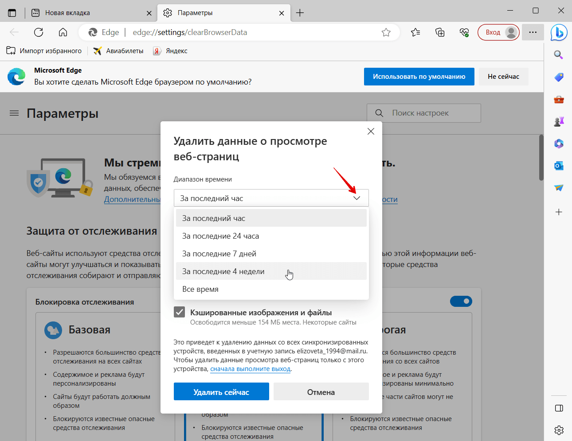Open sidebar Shopping tag icon

pyautogui.click(x=559, y=77)
